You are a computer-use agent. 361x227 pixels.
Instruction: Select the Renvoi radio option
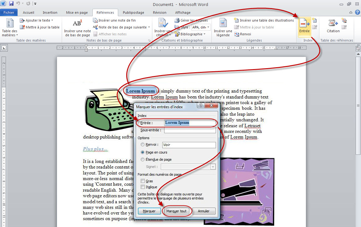click(x=143, y=144)
